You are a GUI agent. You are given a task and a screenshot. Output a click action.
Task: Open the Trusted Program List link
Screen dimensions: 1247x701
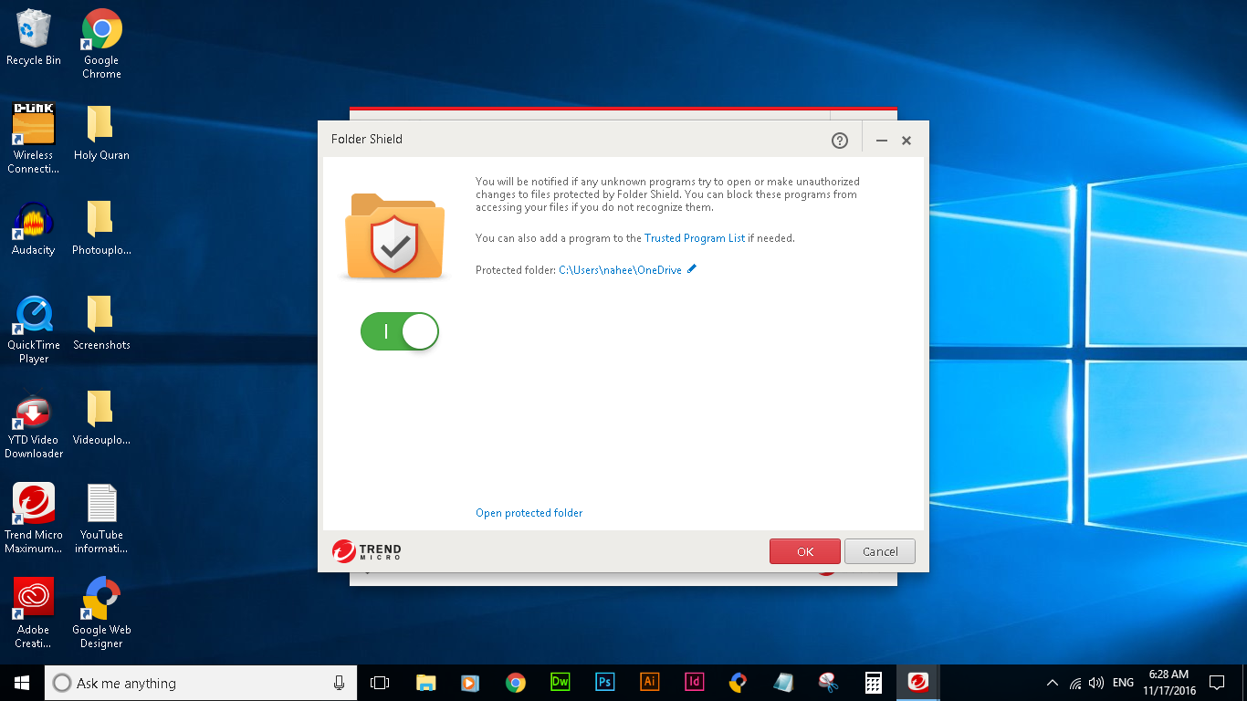point(695,238)
